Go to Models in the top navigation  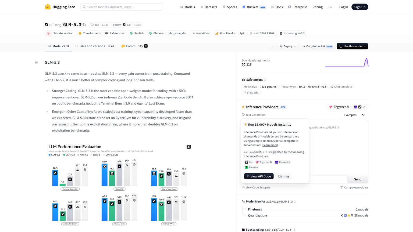(187, 7)
